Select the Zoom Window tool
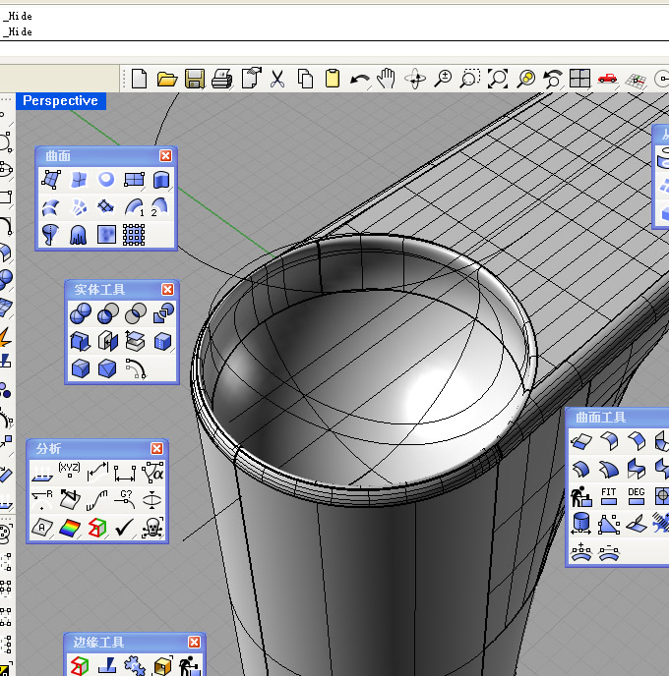Image resolution: width=669 pixels, height=676 pixels. (x=470, y=79)
